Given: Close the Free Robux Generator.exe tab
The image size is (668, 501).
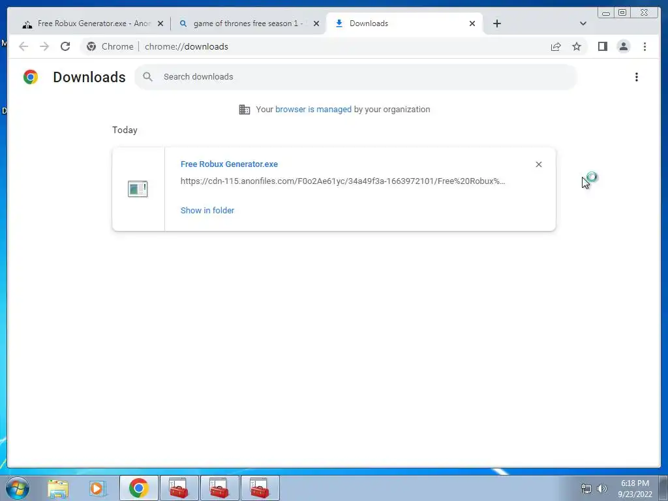Looking at the screenshot, I should [160, 24].
